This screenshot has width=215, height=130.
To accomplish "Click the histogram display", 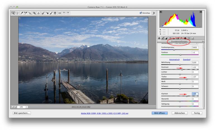I will (x=181, y=19).
